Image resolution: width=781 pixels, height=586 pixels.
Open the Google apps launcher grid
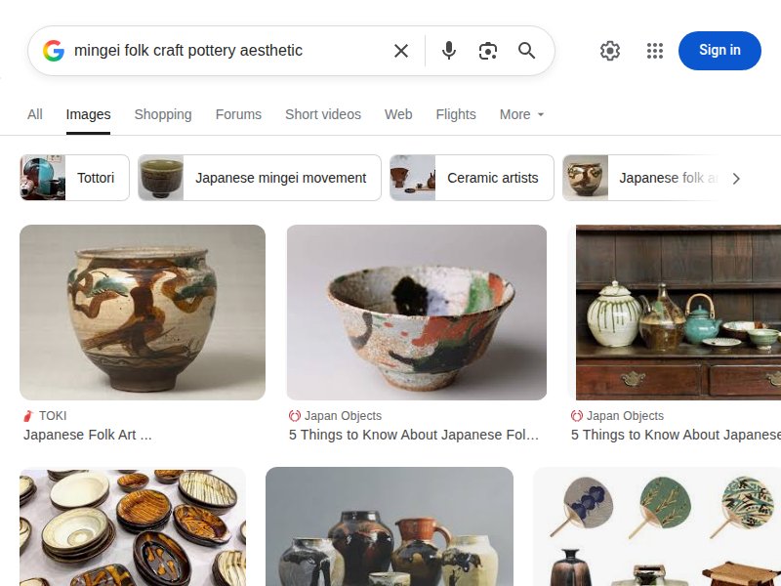coord(654,51)
